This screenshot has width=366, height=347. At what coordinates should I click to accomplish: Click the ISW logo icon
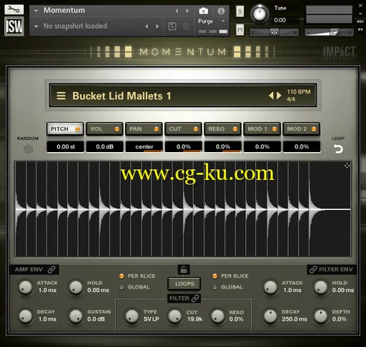tap(14, 26)
